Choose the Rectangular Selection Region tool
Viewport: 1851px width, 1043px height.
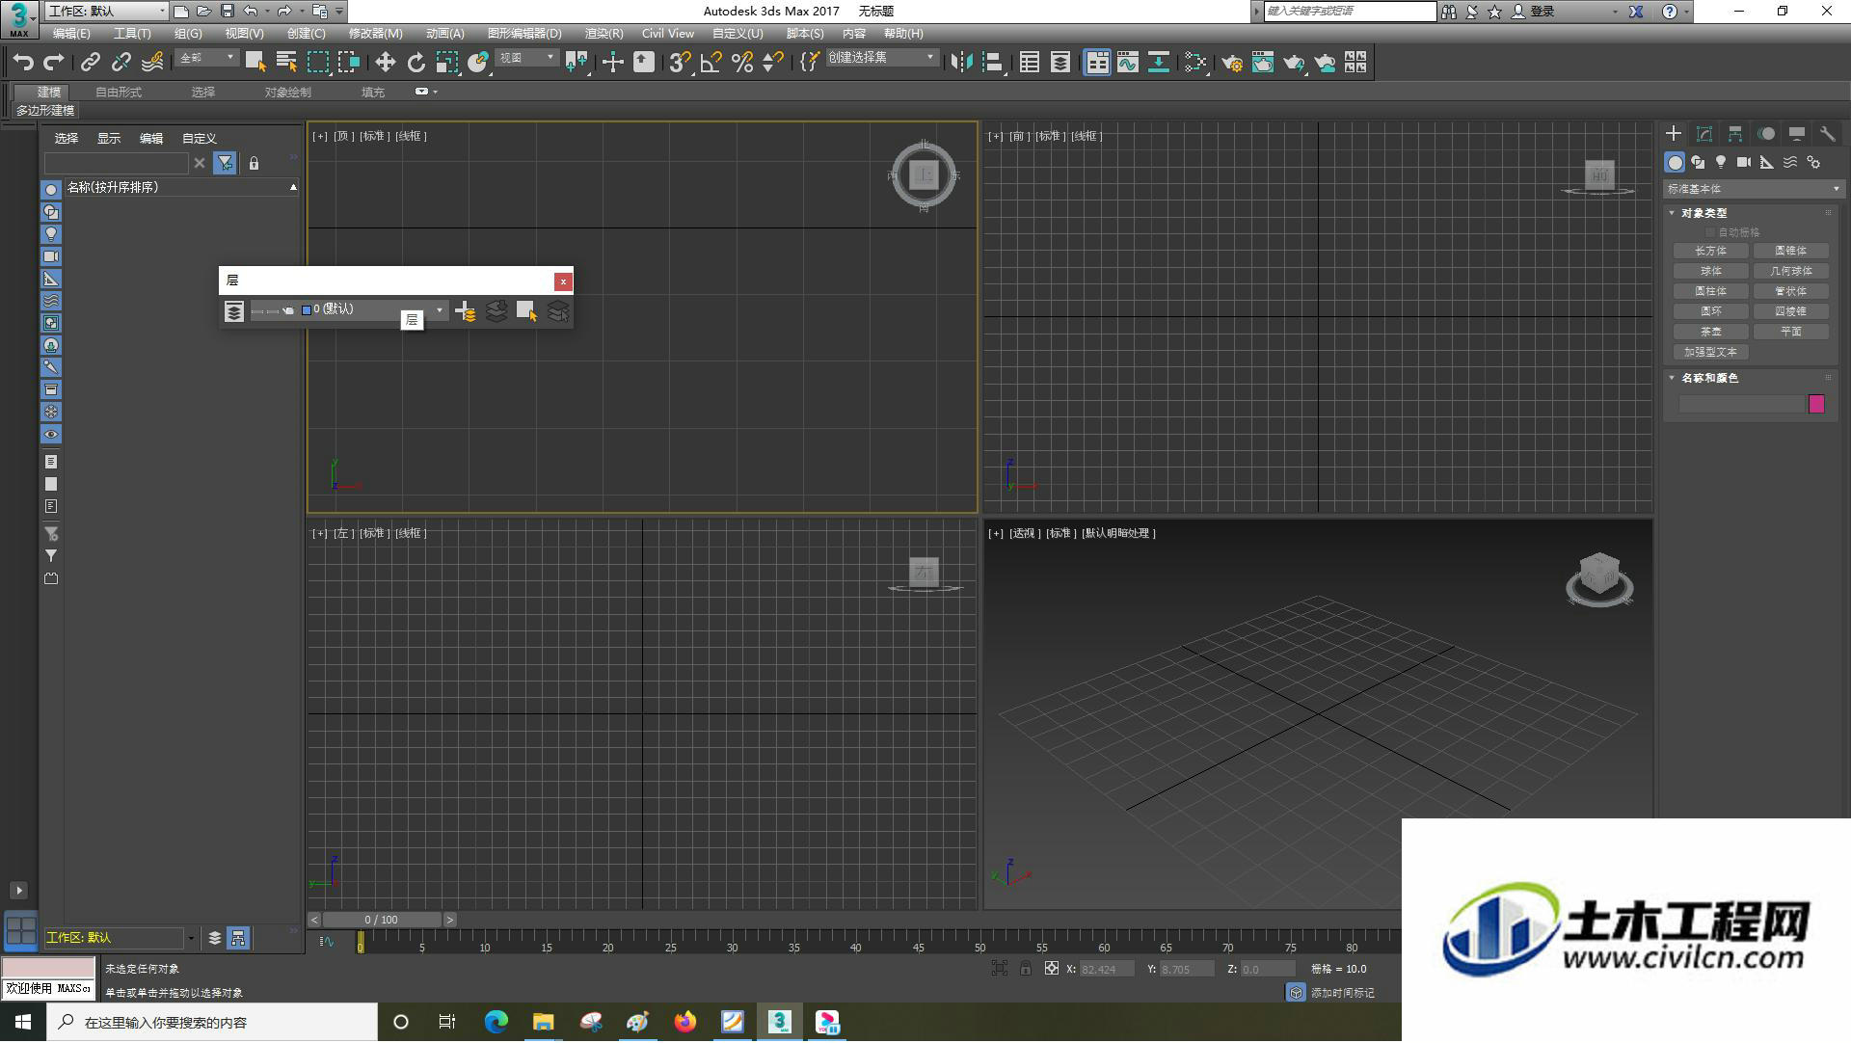(x=318, y=63)
